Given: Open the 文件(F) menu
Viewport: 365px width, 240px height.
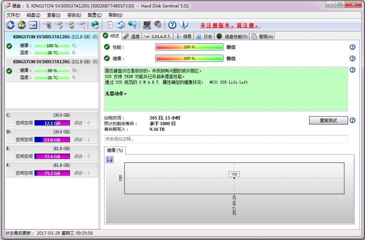Looking at the screenshot, I should coord(13,15).
